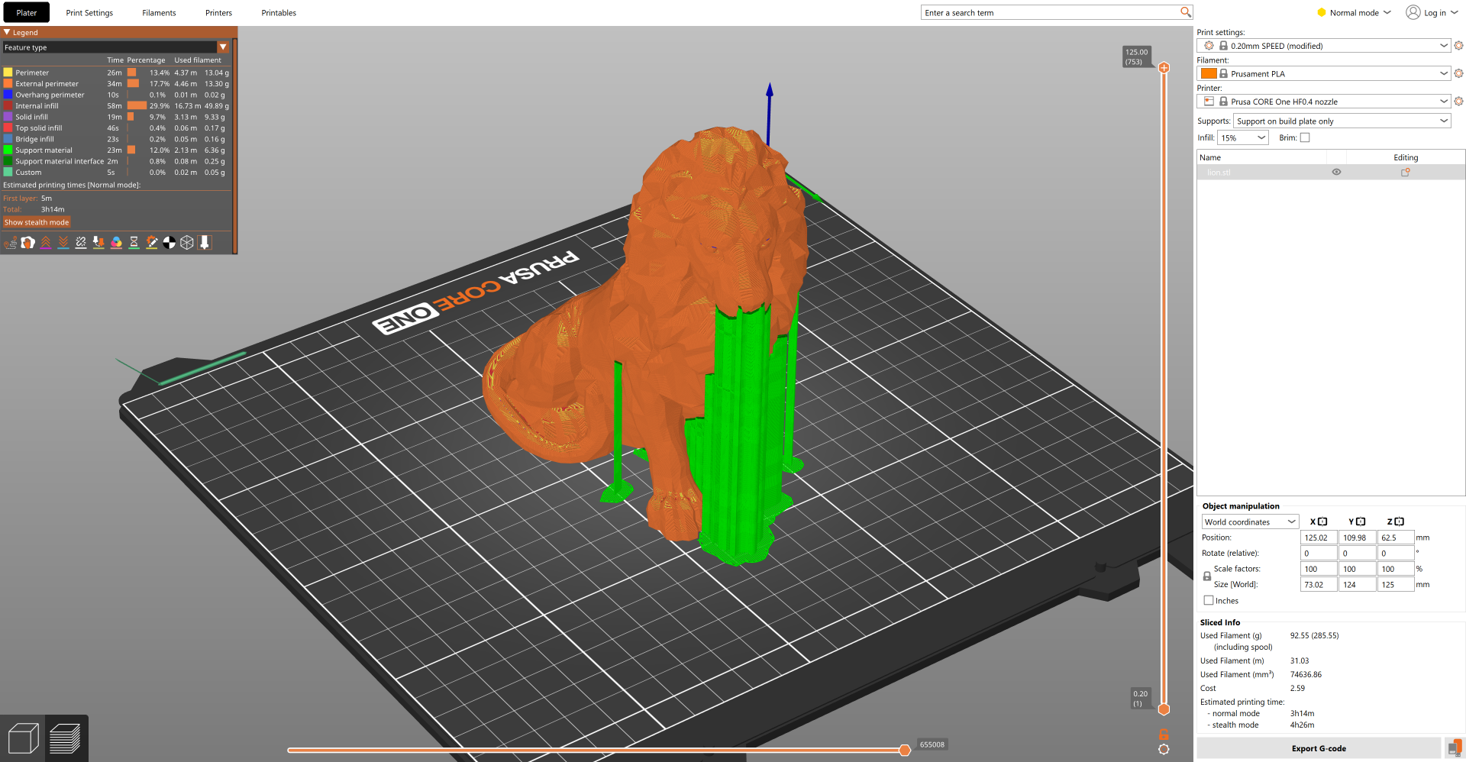
Task: Click the Export G-code button
Action: click(x=1319, y=748)
